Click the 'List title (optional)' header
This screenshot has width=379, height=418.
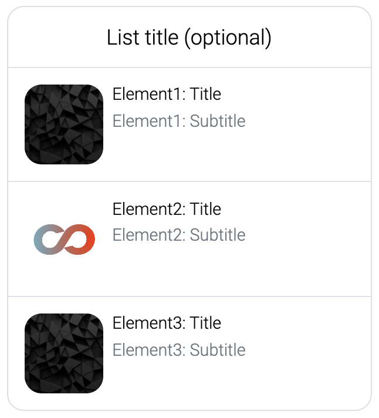[x=189, y=38]
